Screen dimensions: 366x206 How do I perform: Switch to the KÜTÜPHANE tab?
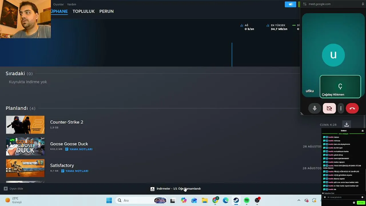click(x=59, y=11)
